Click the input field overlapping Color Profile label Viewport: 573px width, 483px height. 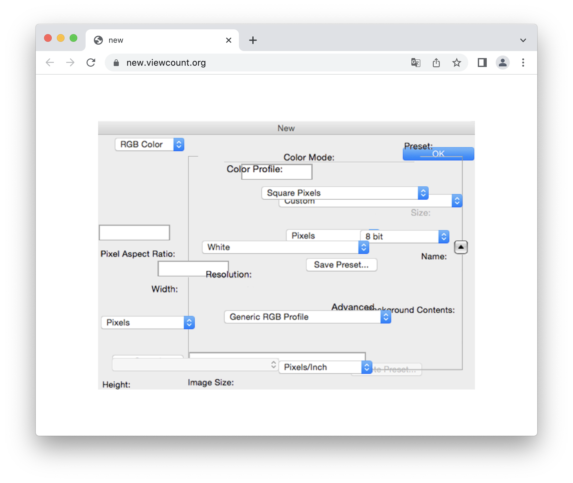coord(277,172)
